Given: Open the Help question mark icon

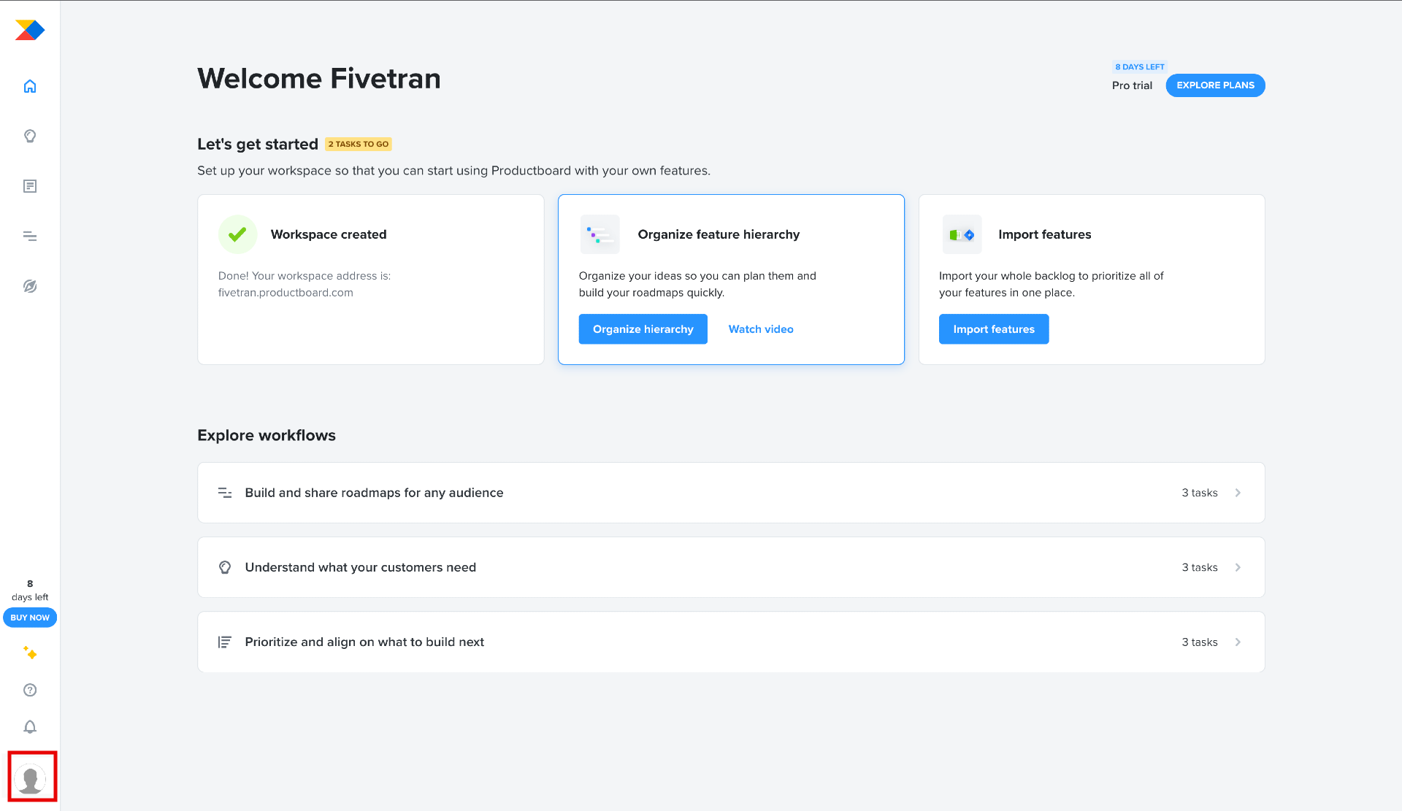Looking at the screenshot, I should click(30, 690).
